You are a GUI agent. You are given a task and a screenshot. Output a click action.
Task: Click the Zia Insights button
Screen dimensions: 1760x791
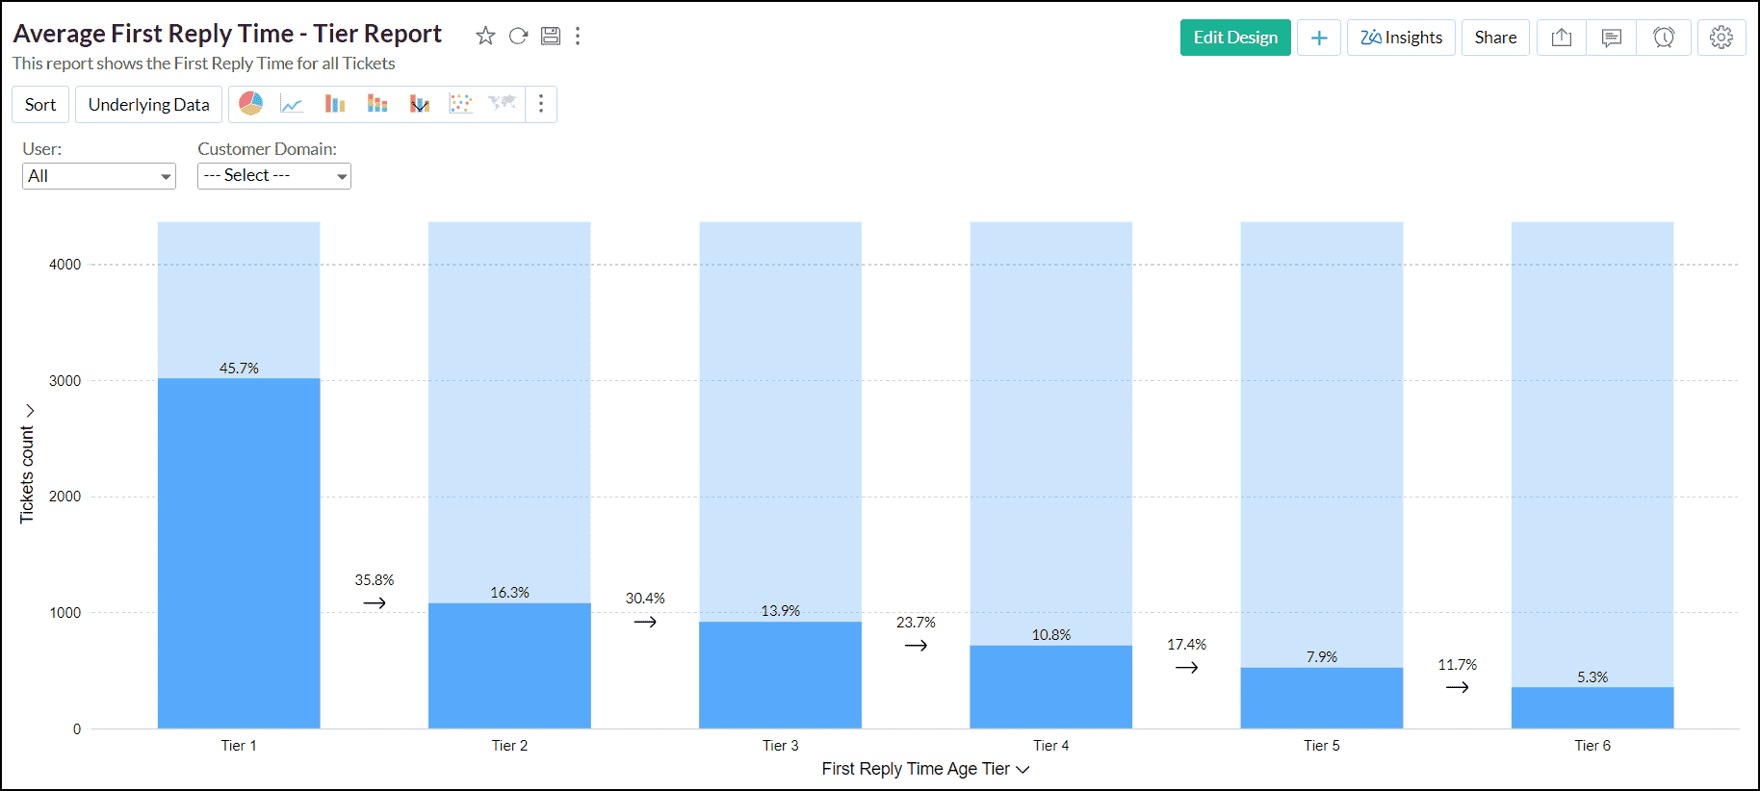click(x=1400, y=38)
